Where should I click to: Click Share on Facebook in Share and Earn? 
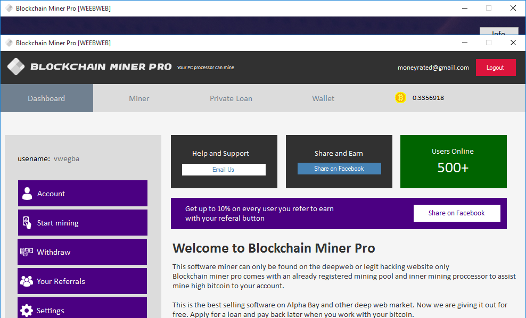(339, 168)
